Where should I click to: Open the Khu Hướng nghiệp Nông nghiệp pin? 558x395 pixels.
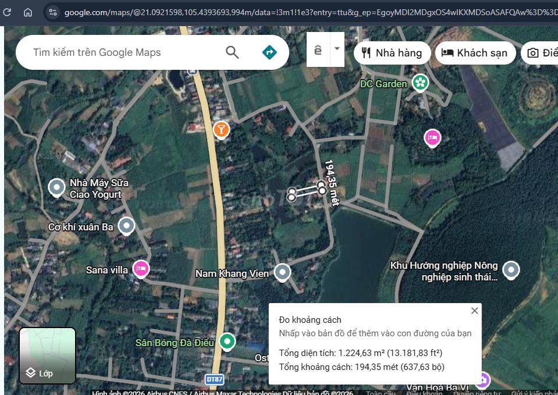point(511,270)
